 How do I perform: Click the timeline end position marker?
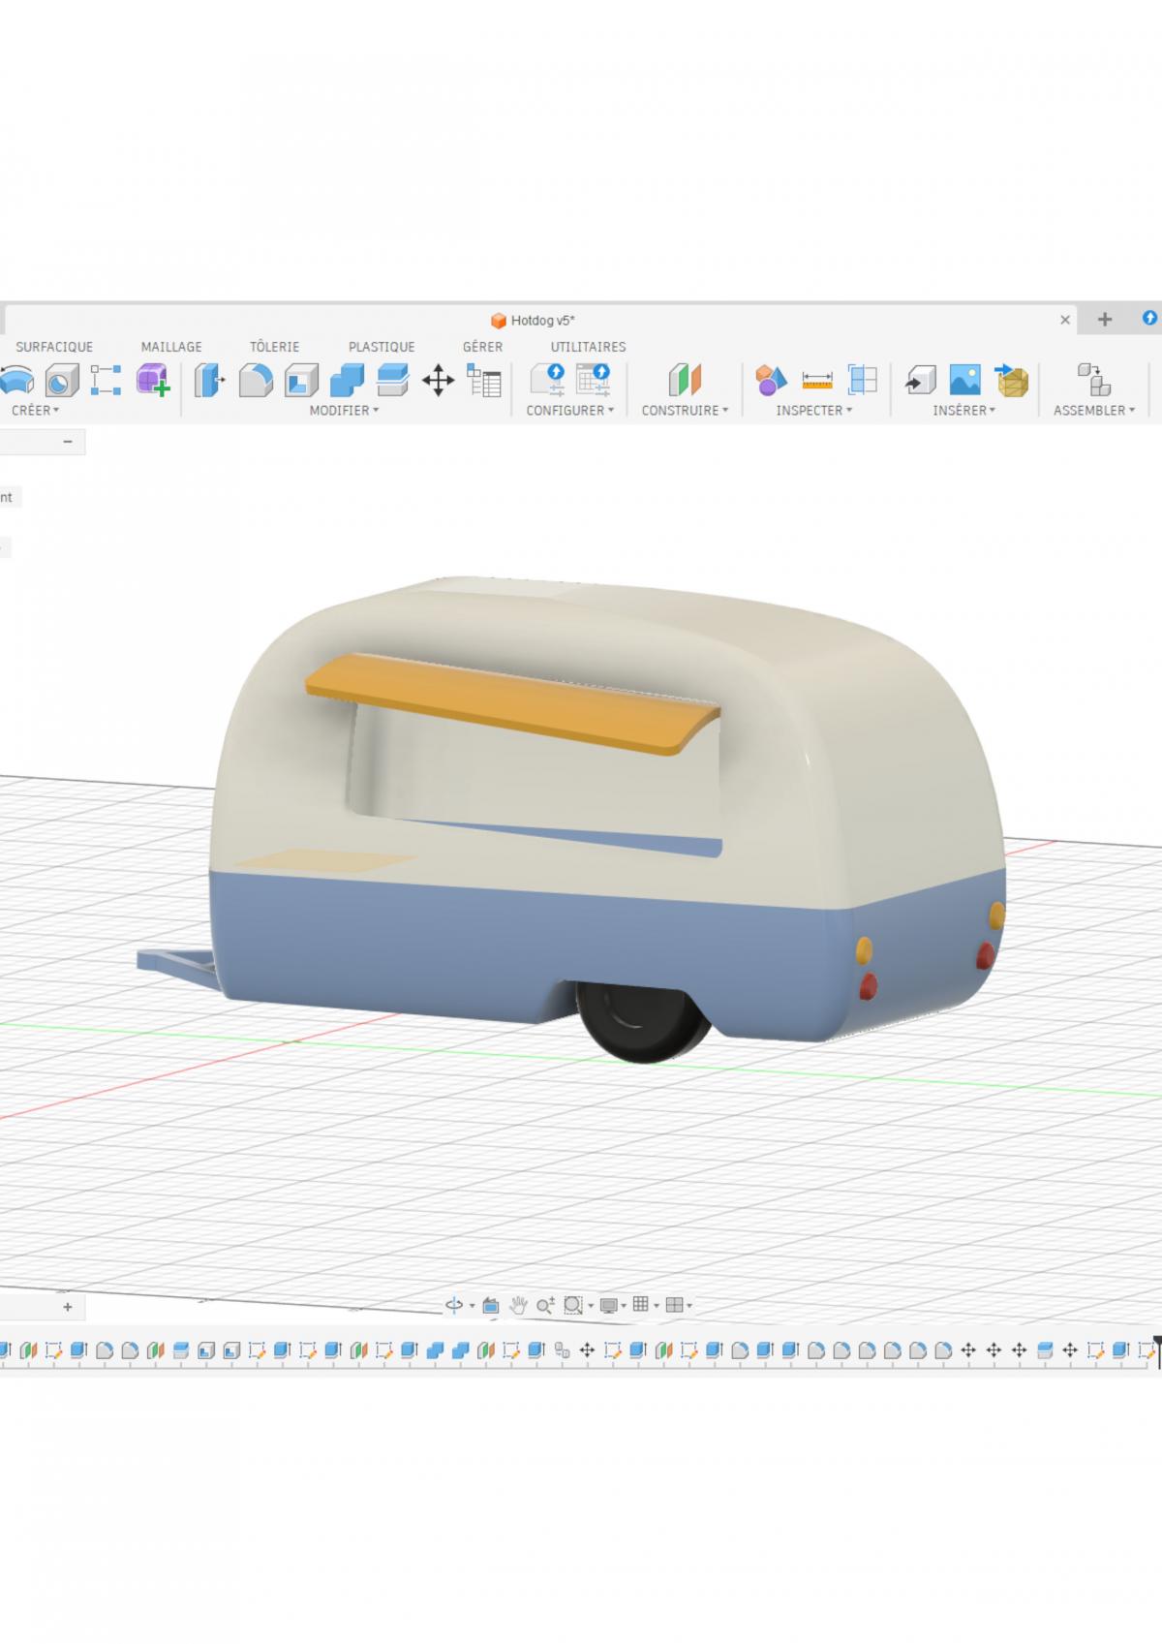click(x=1156, y=1345)
